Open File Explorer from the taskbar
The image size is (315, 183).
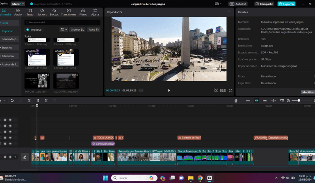(x=191, y=178)
